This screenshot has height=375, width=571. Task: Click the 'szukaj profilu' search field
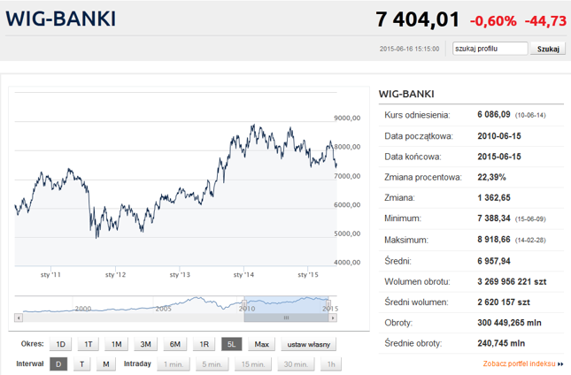coord(490,49)
